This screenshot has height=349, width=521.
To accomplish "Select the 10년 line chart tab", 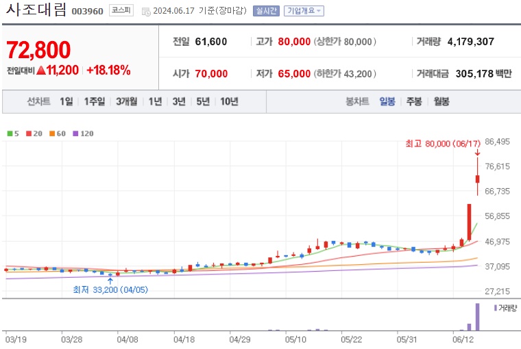I will click(229, 101).
